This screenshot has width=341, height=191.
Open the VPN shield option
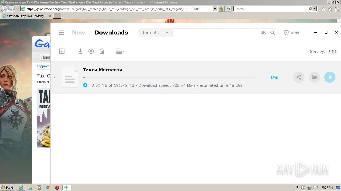(x=291, y=33)
